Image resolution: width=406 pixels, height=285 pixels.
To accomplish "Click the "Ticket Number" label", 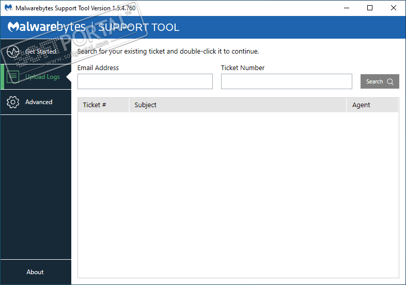I will point(243,68).
